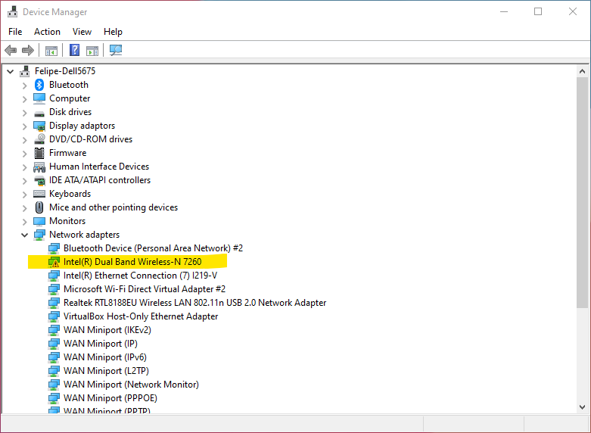Expand the Firmware category

point(24,154)
